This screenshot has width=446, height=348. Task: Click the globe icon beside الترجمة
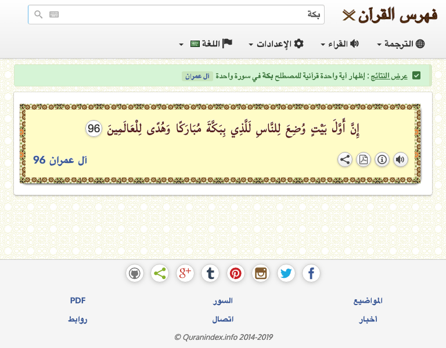click(420, 43)
